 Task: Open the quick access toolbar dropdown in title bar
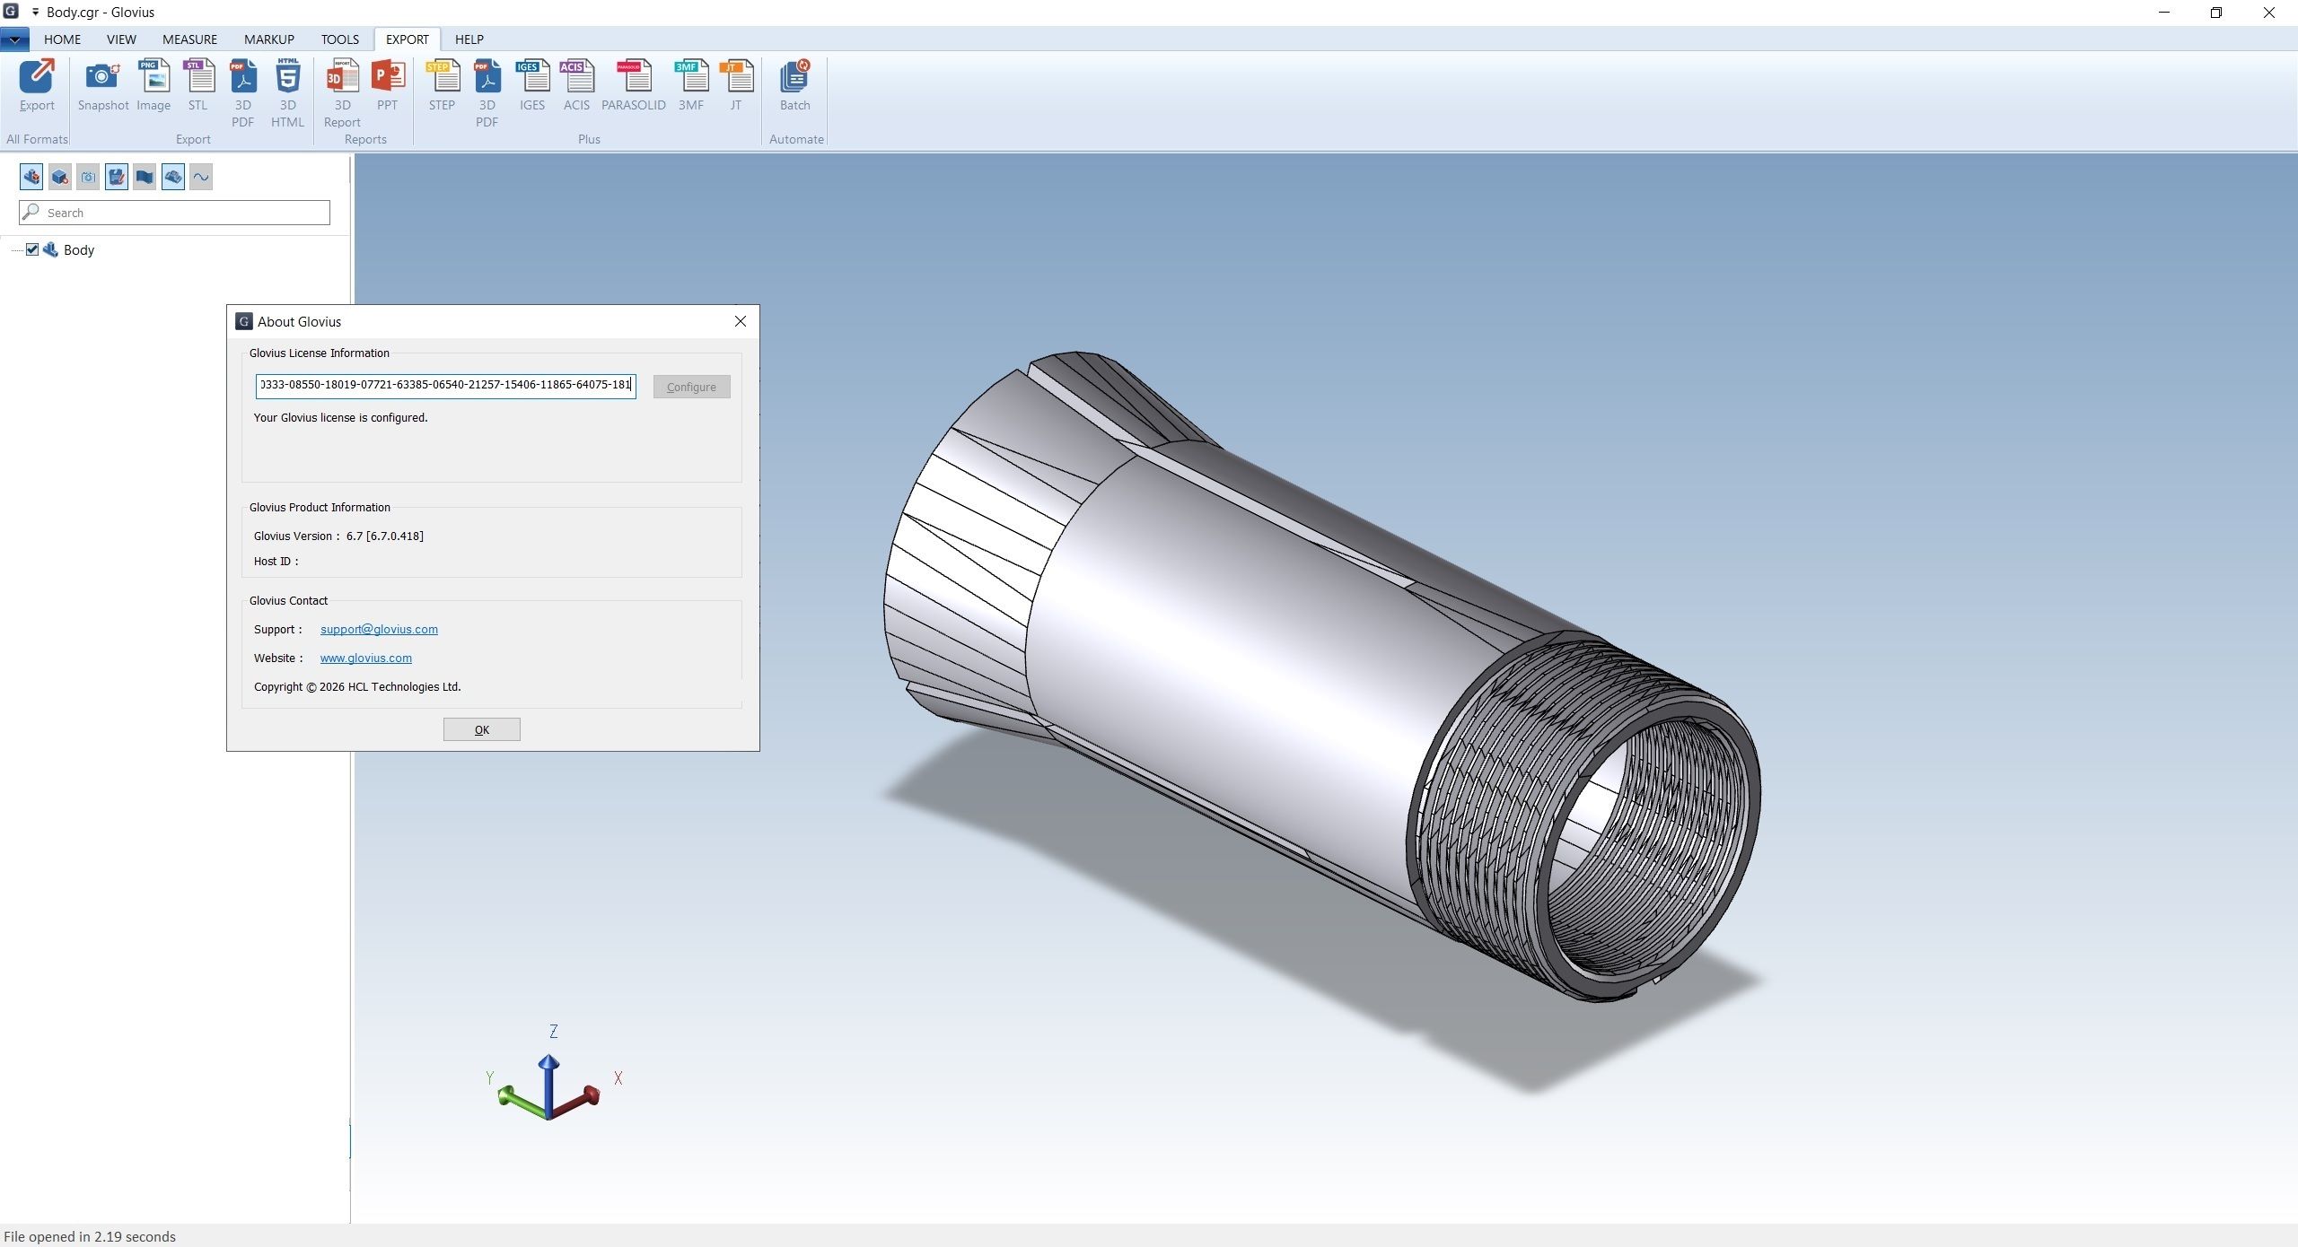coord(35,13)
